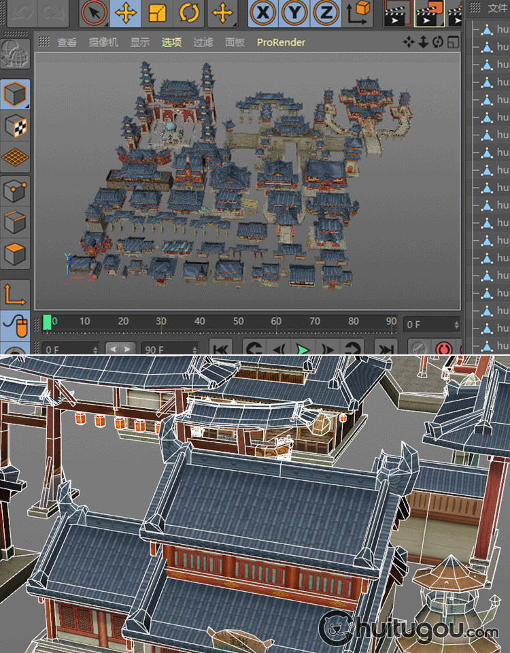The width and height of the screenshot is (510, 653).
Task: Activate the Move tool in top toolbar
Action: pos(125,13)
